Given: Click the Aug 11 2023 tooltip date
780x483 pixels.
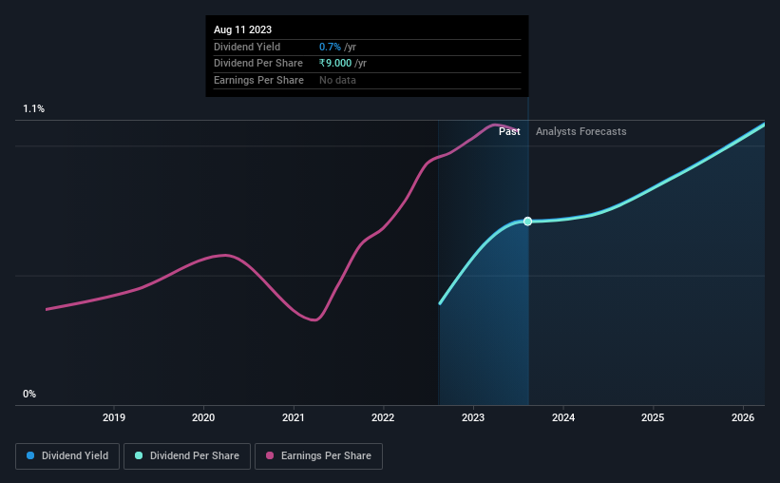Looking at the screenshot, I should (x=243, y=29).
